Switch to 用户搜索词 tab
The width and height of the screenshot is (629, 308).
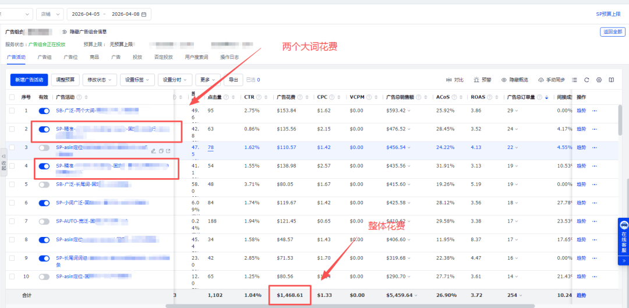pos(197,57)
